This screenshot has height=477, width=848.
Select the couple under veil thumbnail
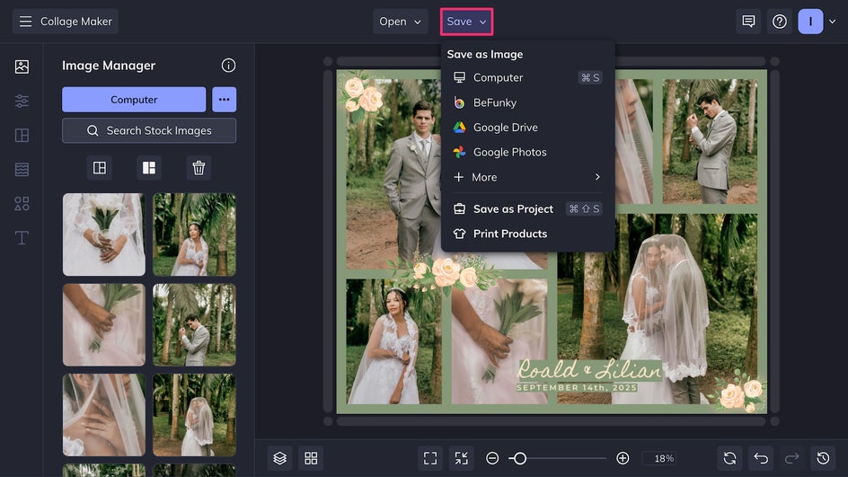pyautogui.click(x=194, y=415)
